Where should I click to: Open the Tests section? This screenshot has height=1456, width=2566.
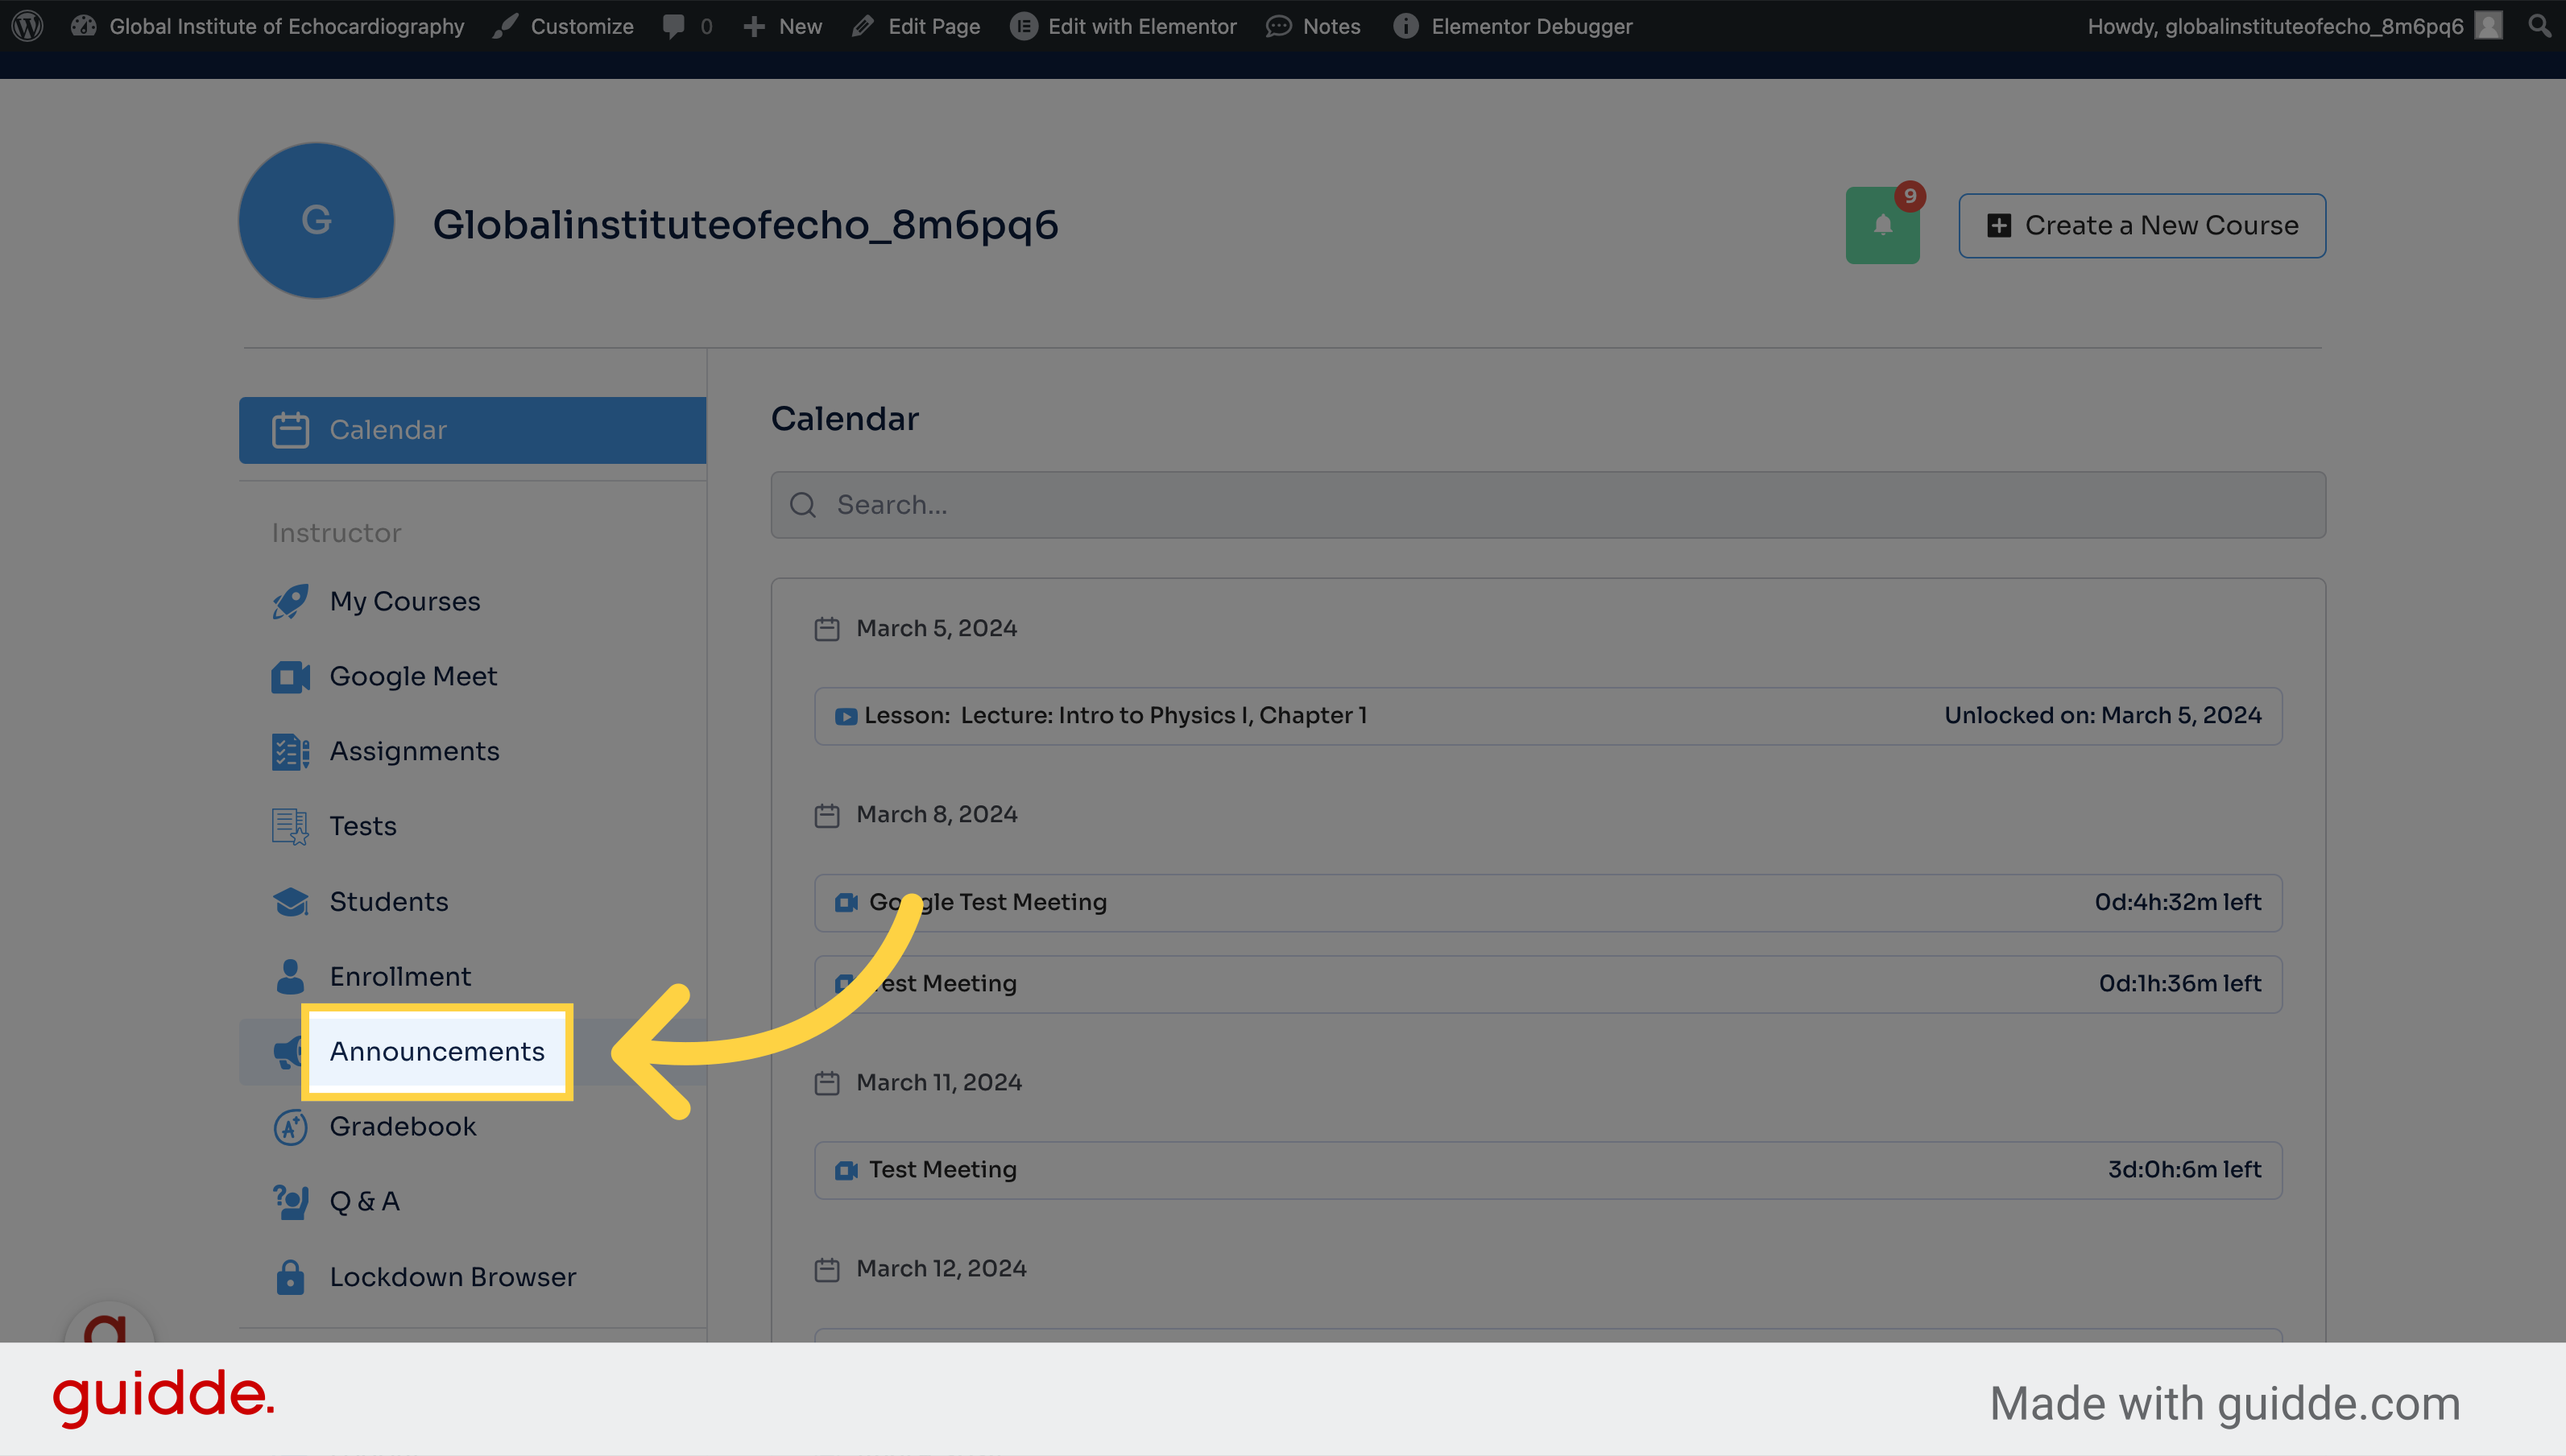click(362, 825)
